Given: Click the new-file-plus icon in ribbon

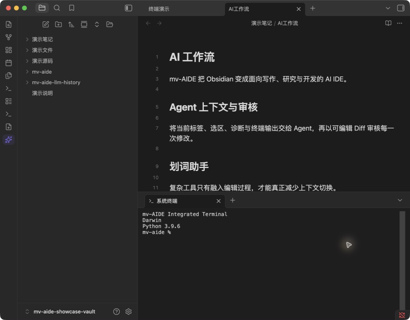Looking at the screenshot, I should [9, 127].
